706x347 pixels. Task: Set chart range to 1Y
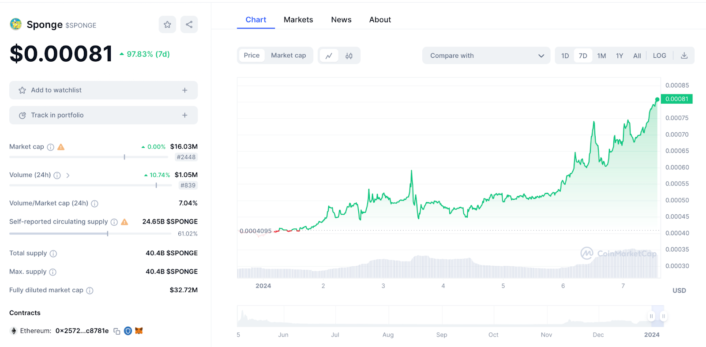tap(620, 56)
